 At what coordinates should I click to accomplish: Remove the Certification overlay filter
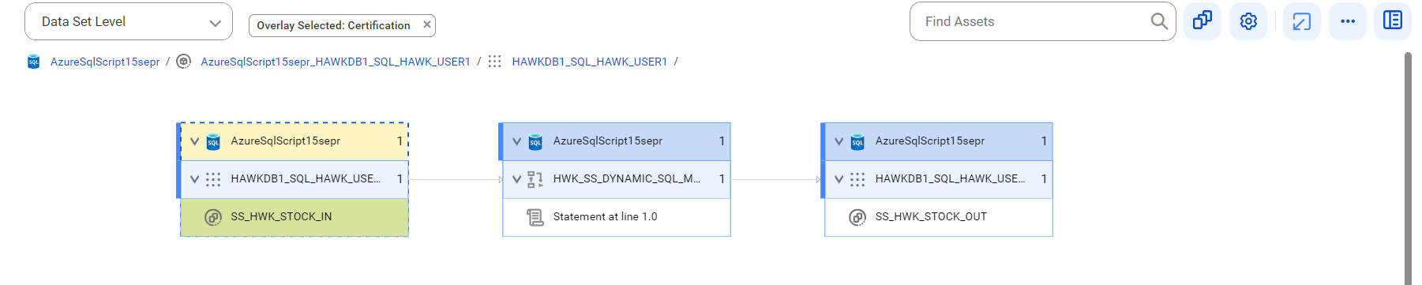click(x=427, y=24)
